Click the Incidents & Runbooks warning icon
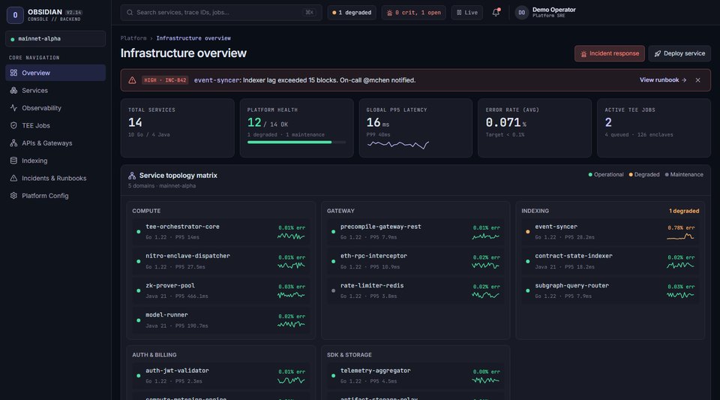Image resolution: width=720 pixels, height=400 pixels. (x=13, y=178)
